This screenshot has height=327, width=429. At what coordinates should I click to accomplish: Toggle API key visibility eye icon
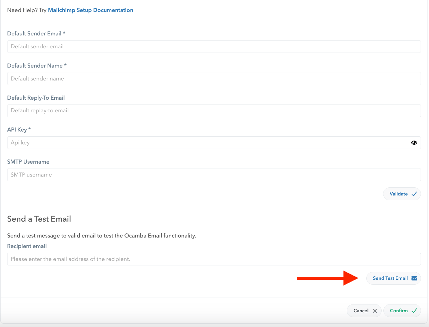414,143
